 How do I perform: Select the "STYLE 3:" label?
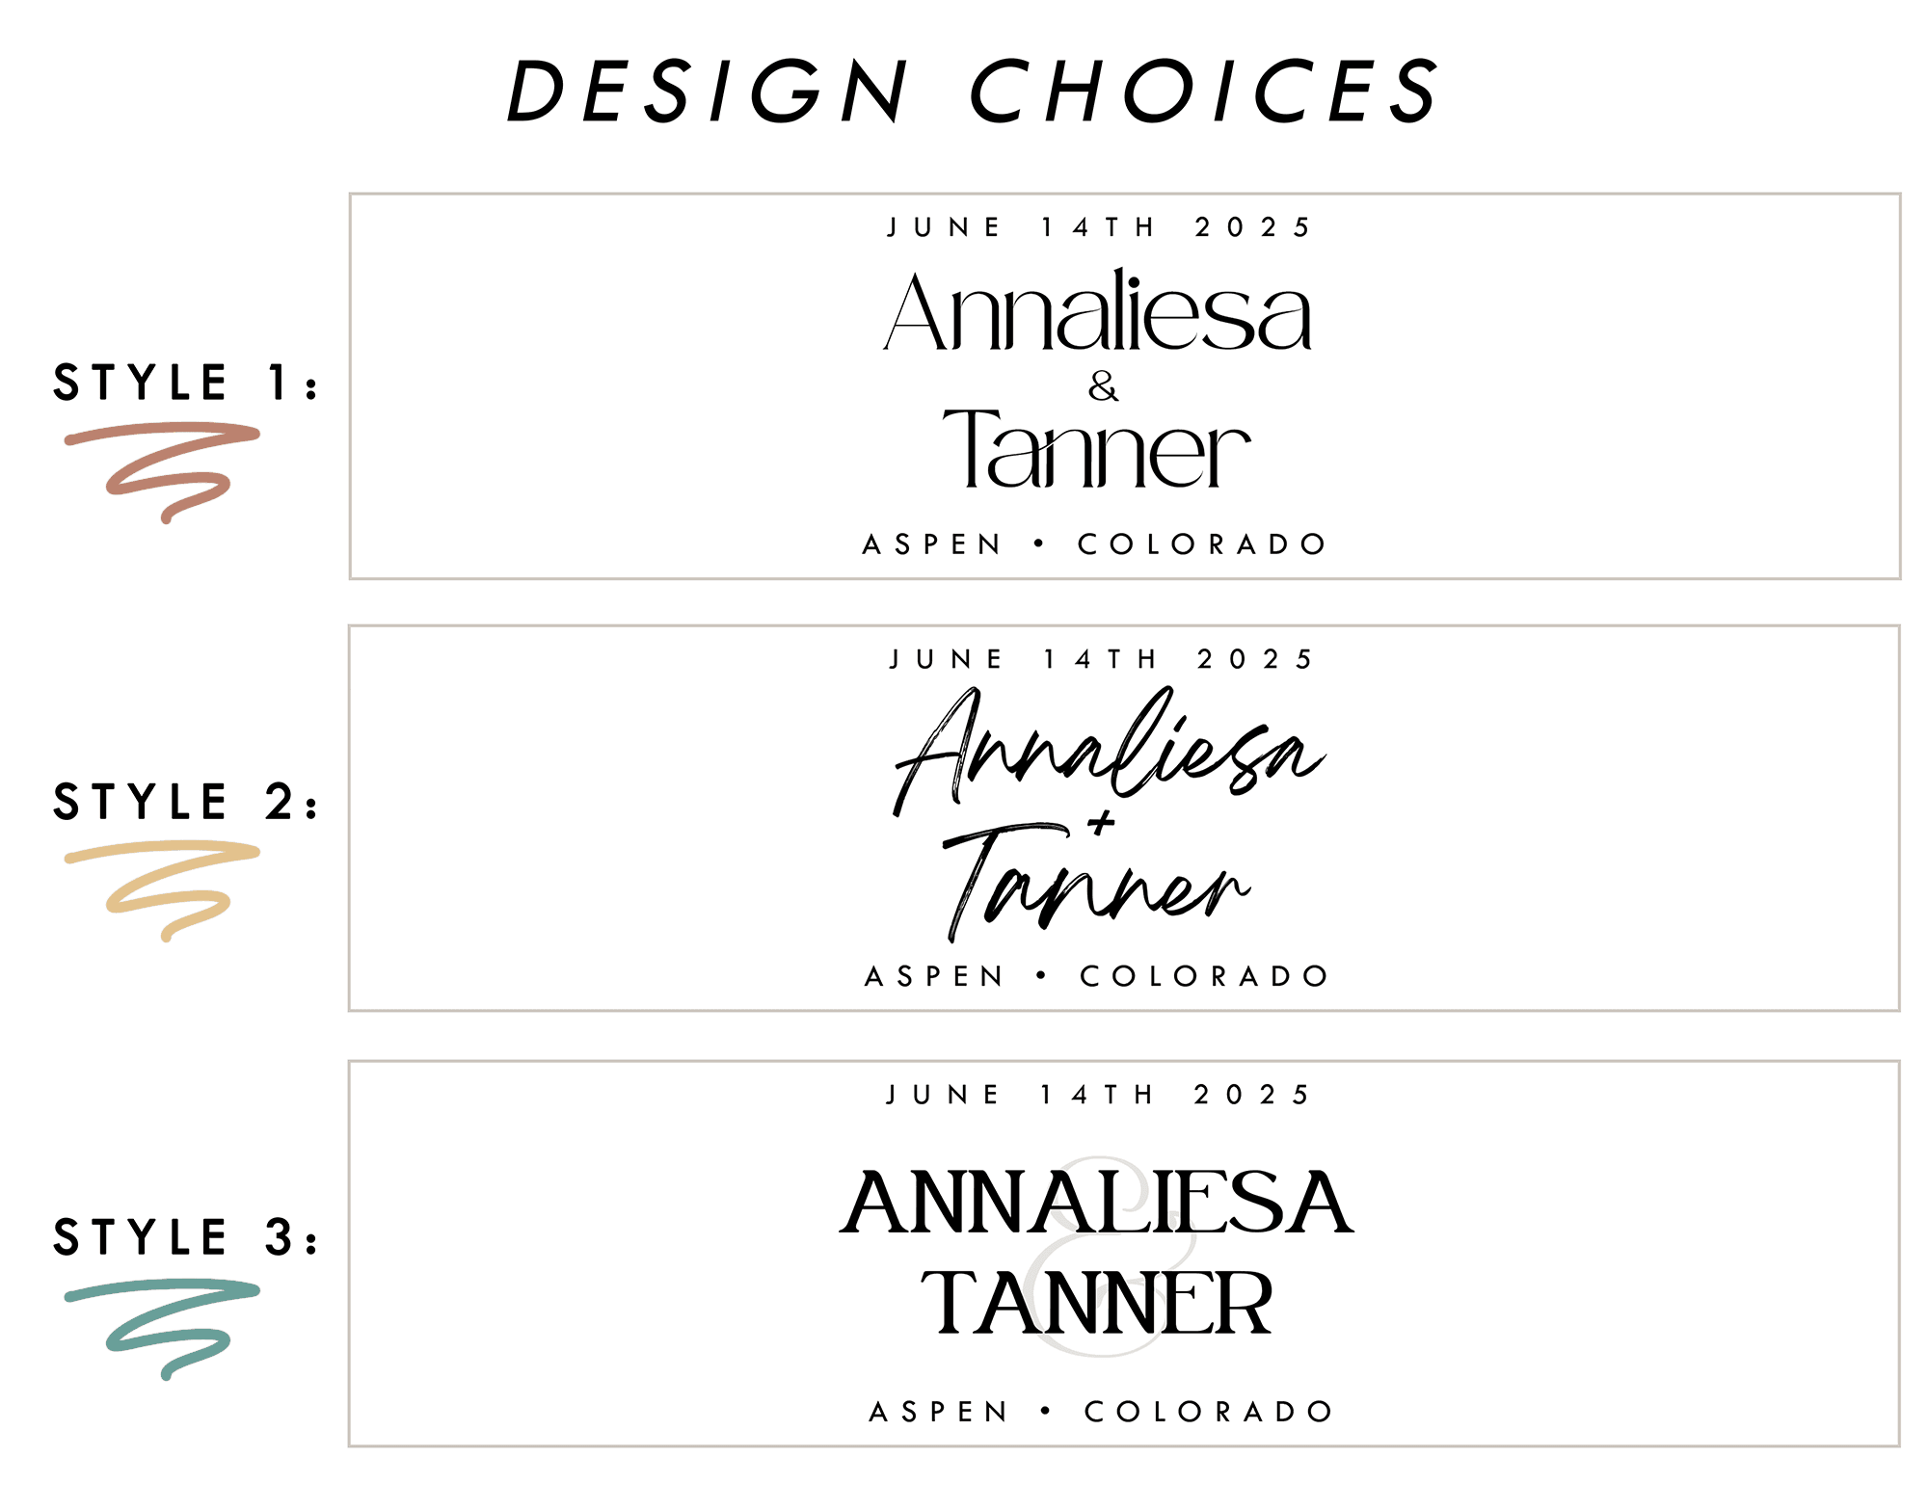[x=185, y=1237]
